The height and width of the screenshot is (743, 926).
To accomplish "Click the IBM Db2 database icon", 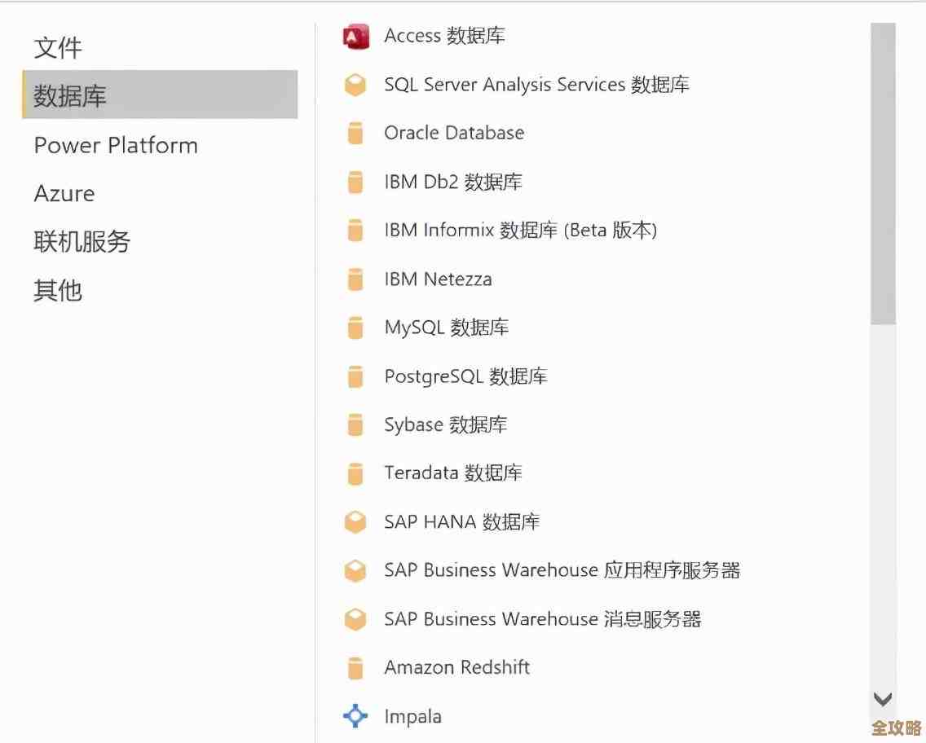I will pos(355,182).
